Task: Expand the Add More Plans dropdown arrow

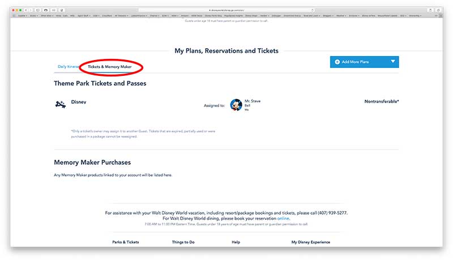Action: coord(392,62)
